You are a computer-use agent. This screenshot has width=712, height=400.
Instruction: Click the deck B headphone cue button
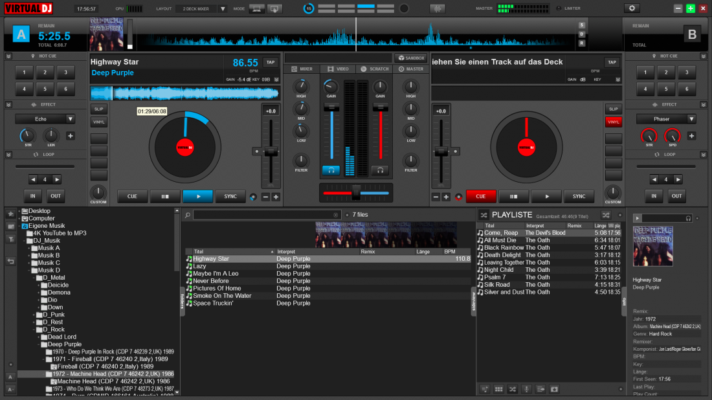tap(380, 170)
